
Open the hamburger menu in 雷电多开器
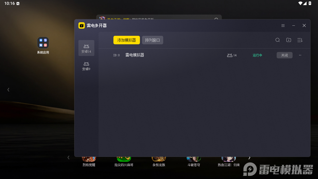[283, 25]
